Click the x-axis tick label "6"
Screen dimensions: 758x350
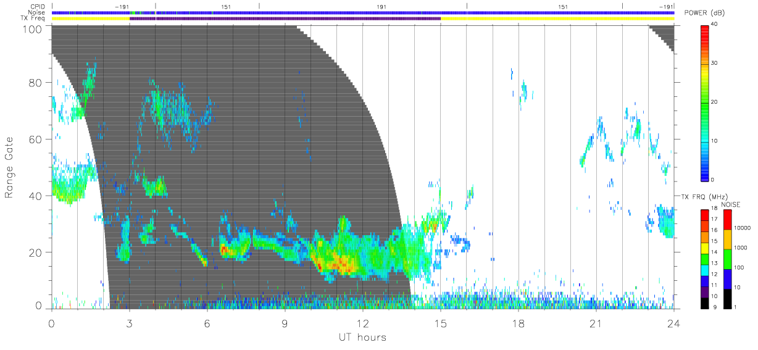[207, 323]
